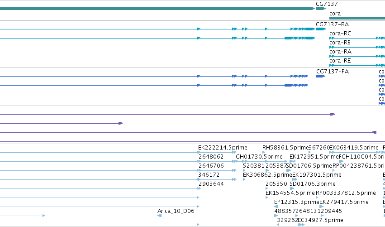Image resolution: width=385 pixels, height=227 pixels.
Task: Select the purple feature arrowhead ending below CG7137-PA
Action: [x=333, y=114]
